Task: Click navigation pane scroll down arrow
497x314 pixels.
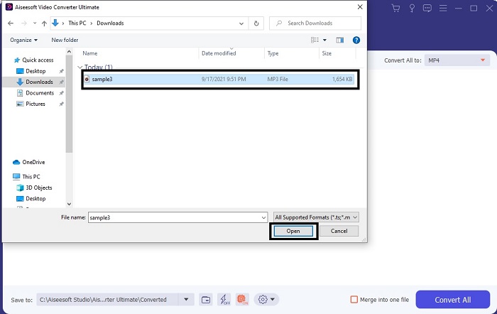Action: click(69, 205)
